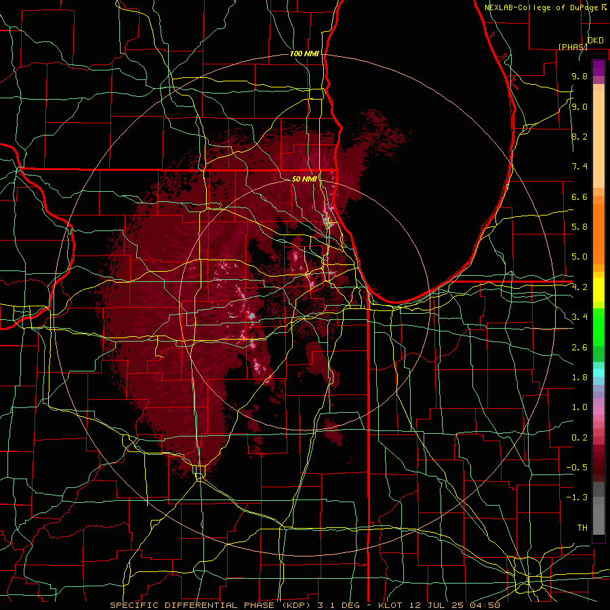Click the 6.6 value on the color scale
This screenshot has height=610, width=610.
point(579,197)
